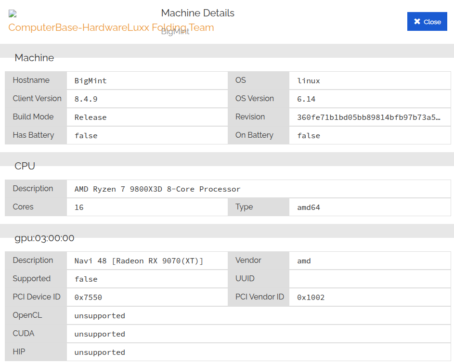Click the PCI Device ID label
Screen dimensions: 454x364
tap(37, 297)
